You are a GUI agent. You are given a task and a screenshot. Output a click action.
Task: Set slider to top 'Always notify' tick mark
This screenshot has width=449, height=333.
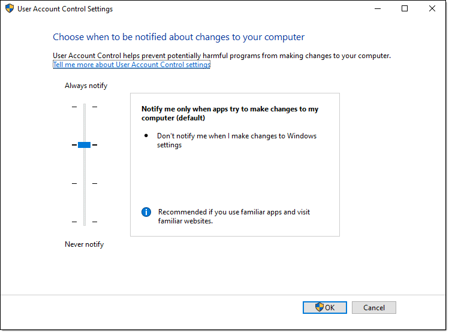85,107
